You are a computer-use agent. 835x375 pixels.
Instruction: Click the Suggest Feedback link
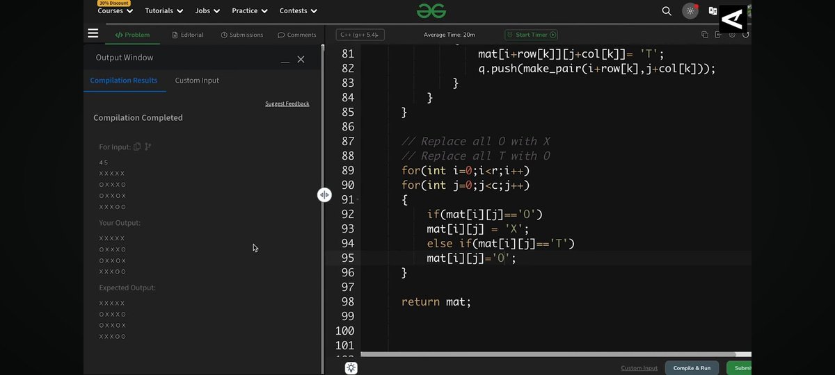287,103
